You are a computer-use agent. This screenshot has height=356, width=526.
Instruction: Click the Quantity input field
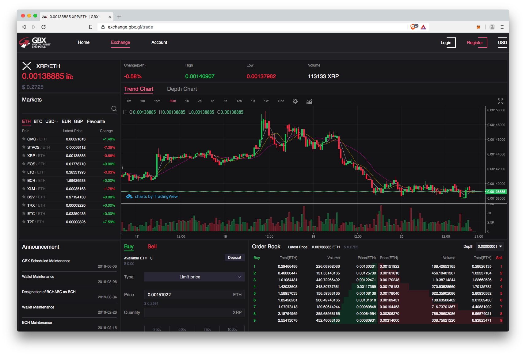click(x=194, y=312)
